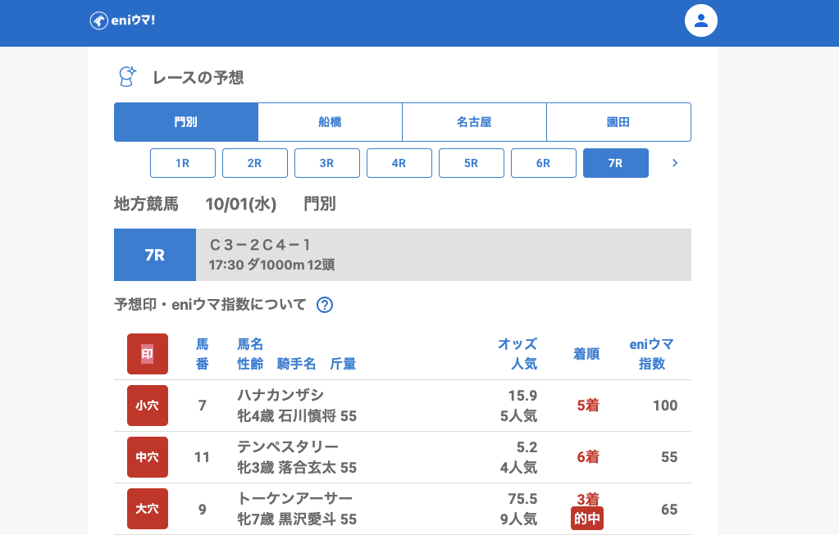The image size is (839, 535).
Task: Click the 中穴 prediction mark badge
Action: tap(148, 457)
